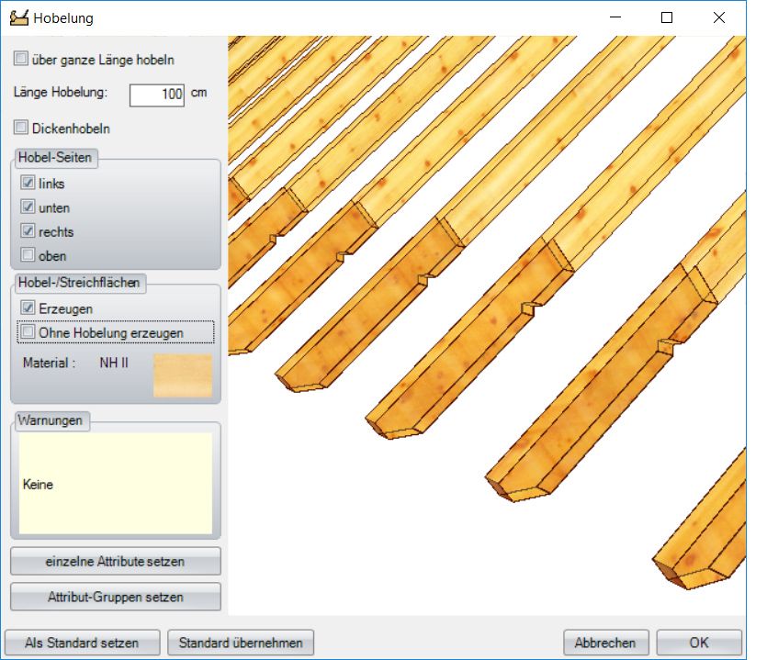
Task: Uncheck the 'unten' planing side
Action: pos(28,207)
